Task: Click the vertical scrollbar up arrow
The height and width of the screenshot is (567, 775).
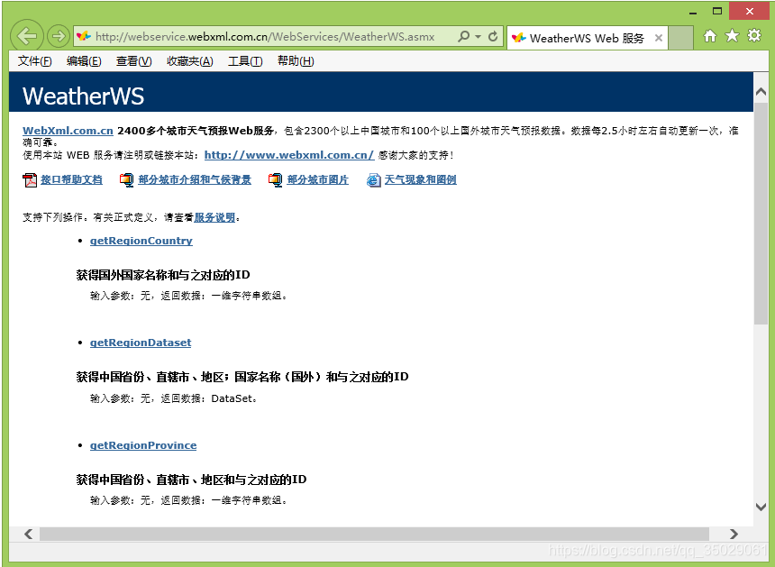Action: pyautogui.click(x=761, y=91)
